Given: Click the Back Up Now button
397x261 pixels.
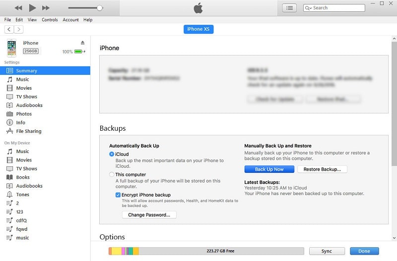Looking at the screenshot, I should click(269, 169).
